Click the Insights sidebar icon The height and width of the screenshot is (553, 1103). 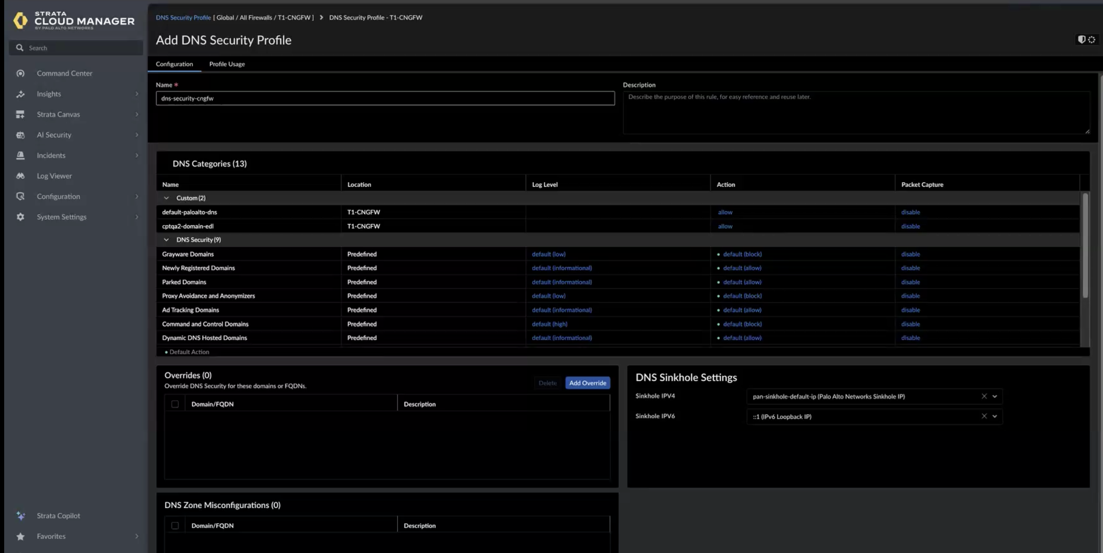(x=20, y=94)
